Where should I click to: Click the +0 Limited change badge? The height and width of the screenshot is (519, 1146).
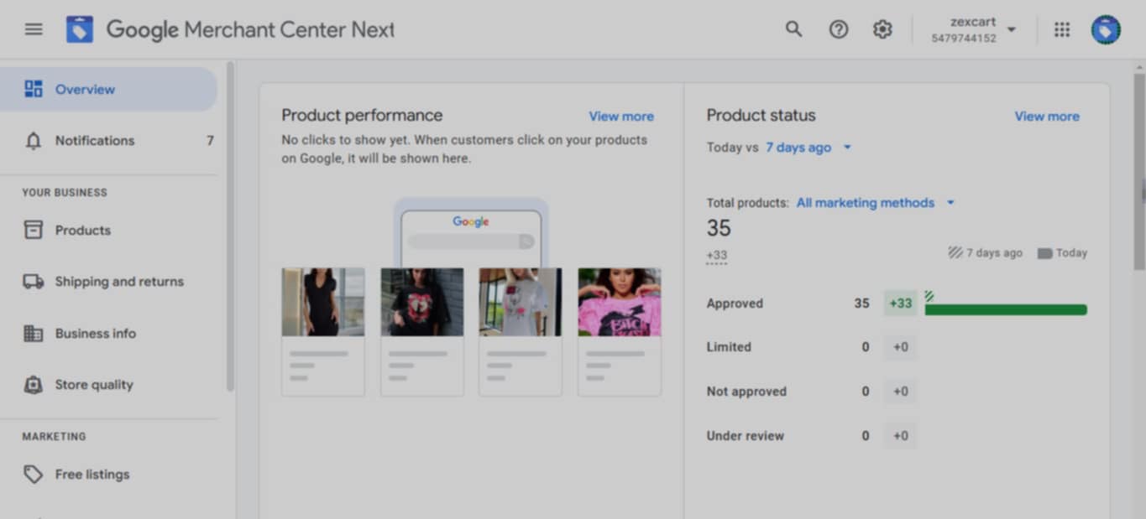pyautogui.click(x=901, y=347)
